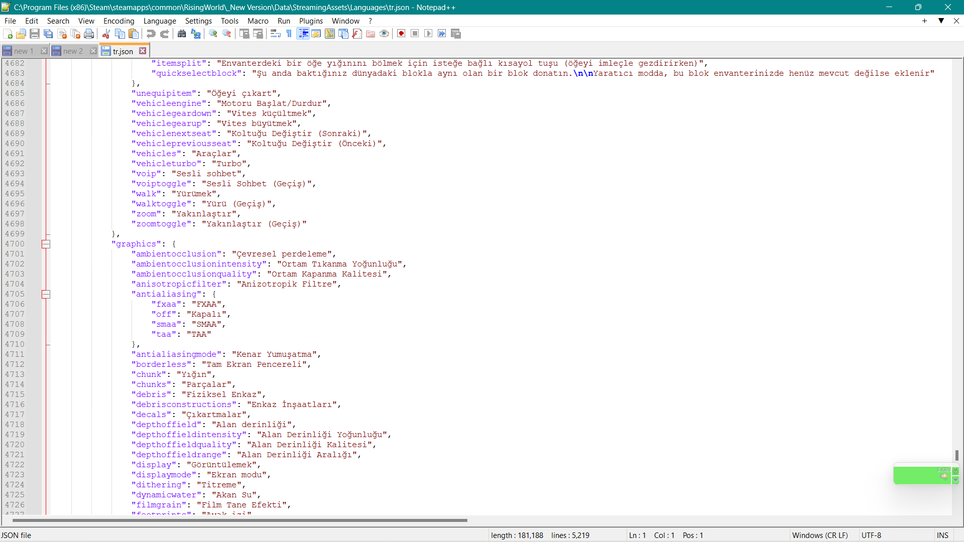Click the New file toolbar icon
Viewport: 964px width, 542px height.
[8, 34]
